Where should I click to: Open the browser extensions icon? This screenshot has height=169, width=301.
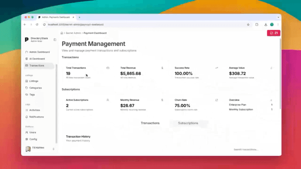point(257,24)
